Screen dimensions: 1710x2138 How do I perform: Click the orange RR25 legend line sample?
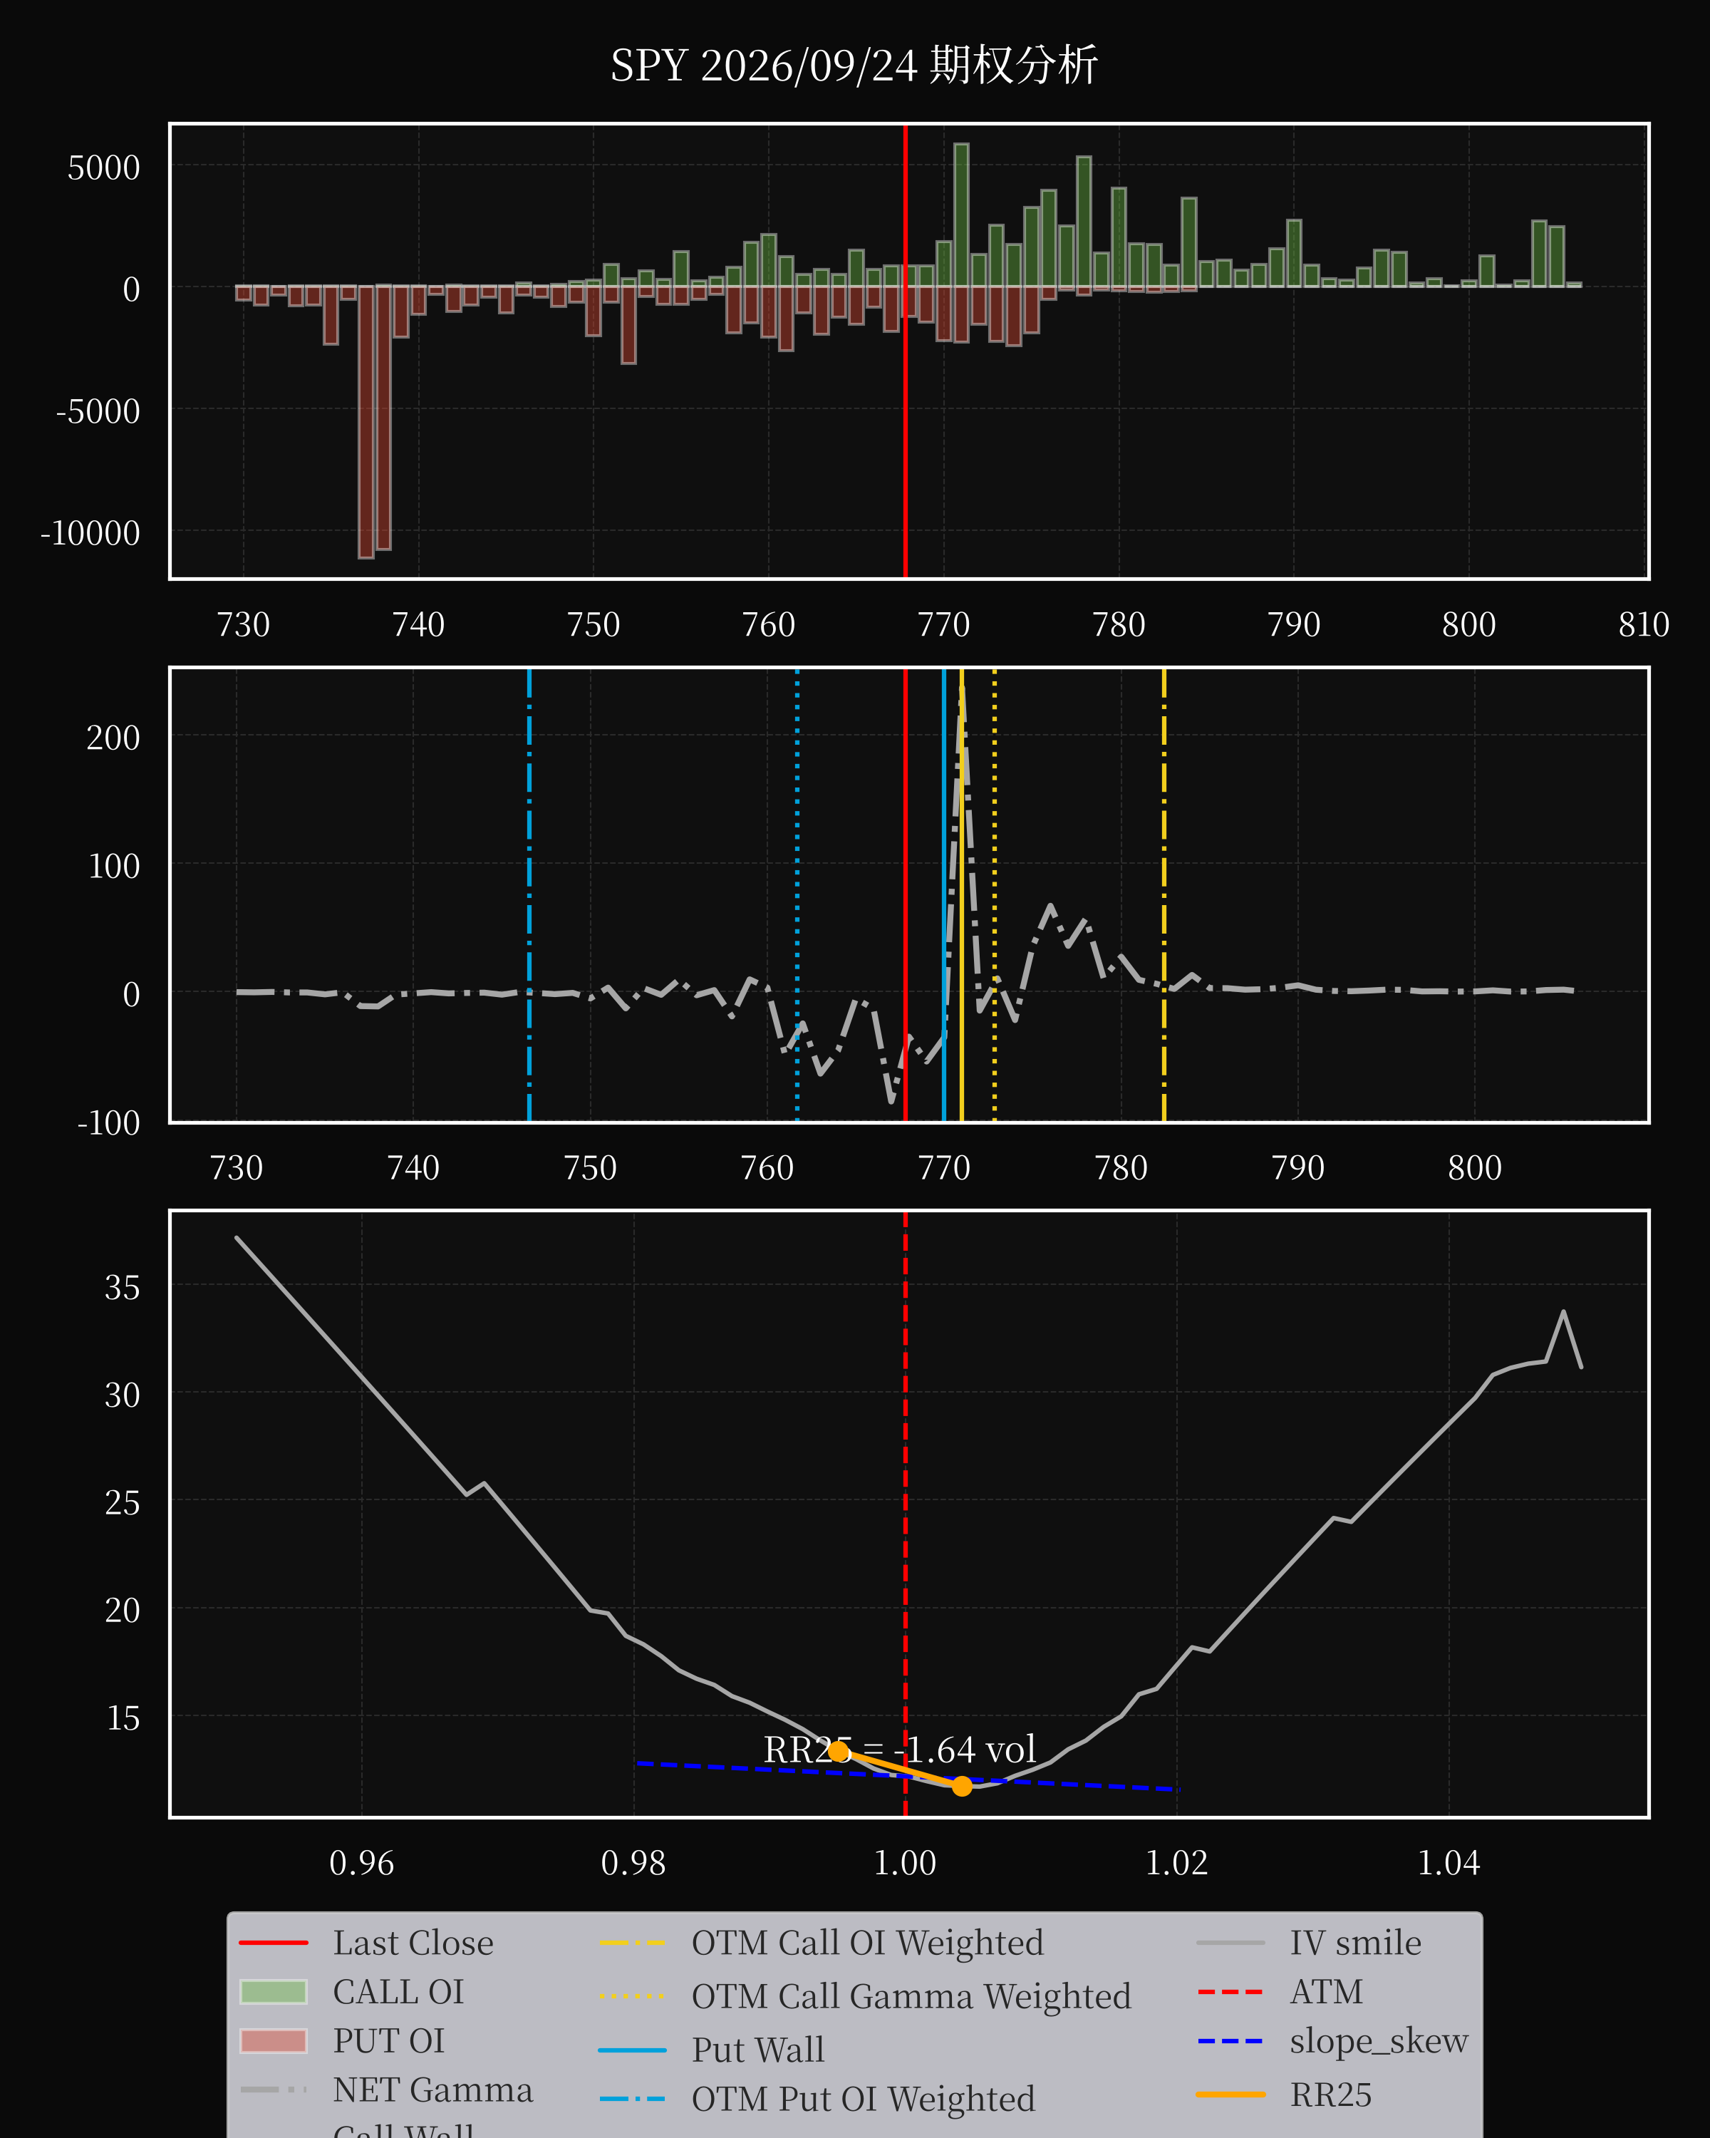[x=1230, y=2095]
